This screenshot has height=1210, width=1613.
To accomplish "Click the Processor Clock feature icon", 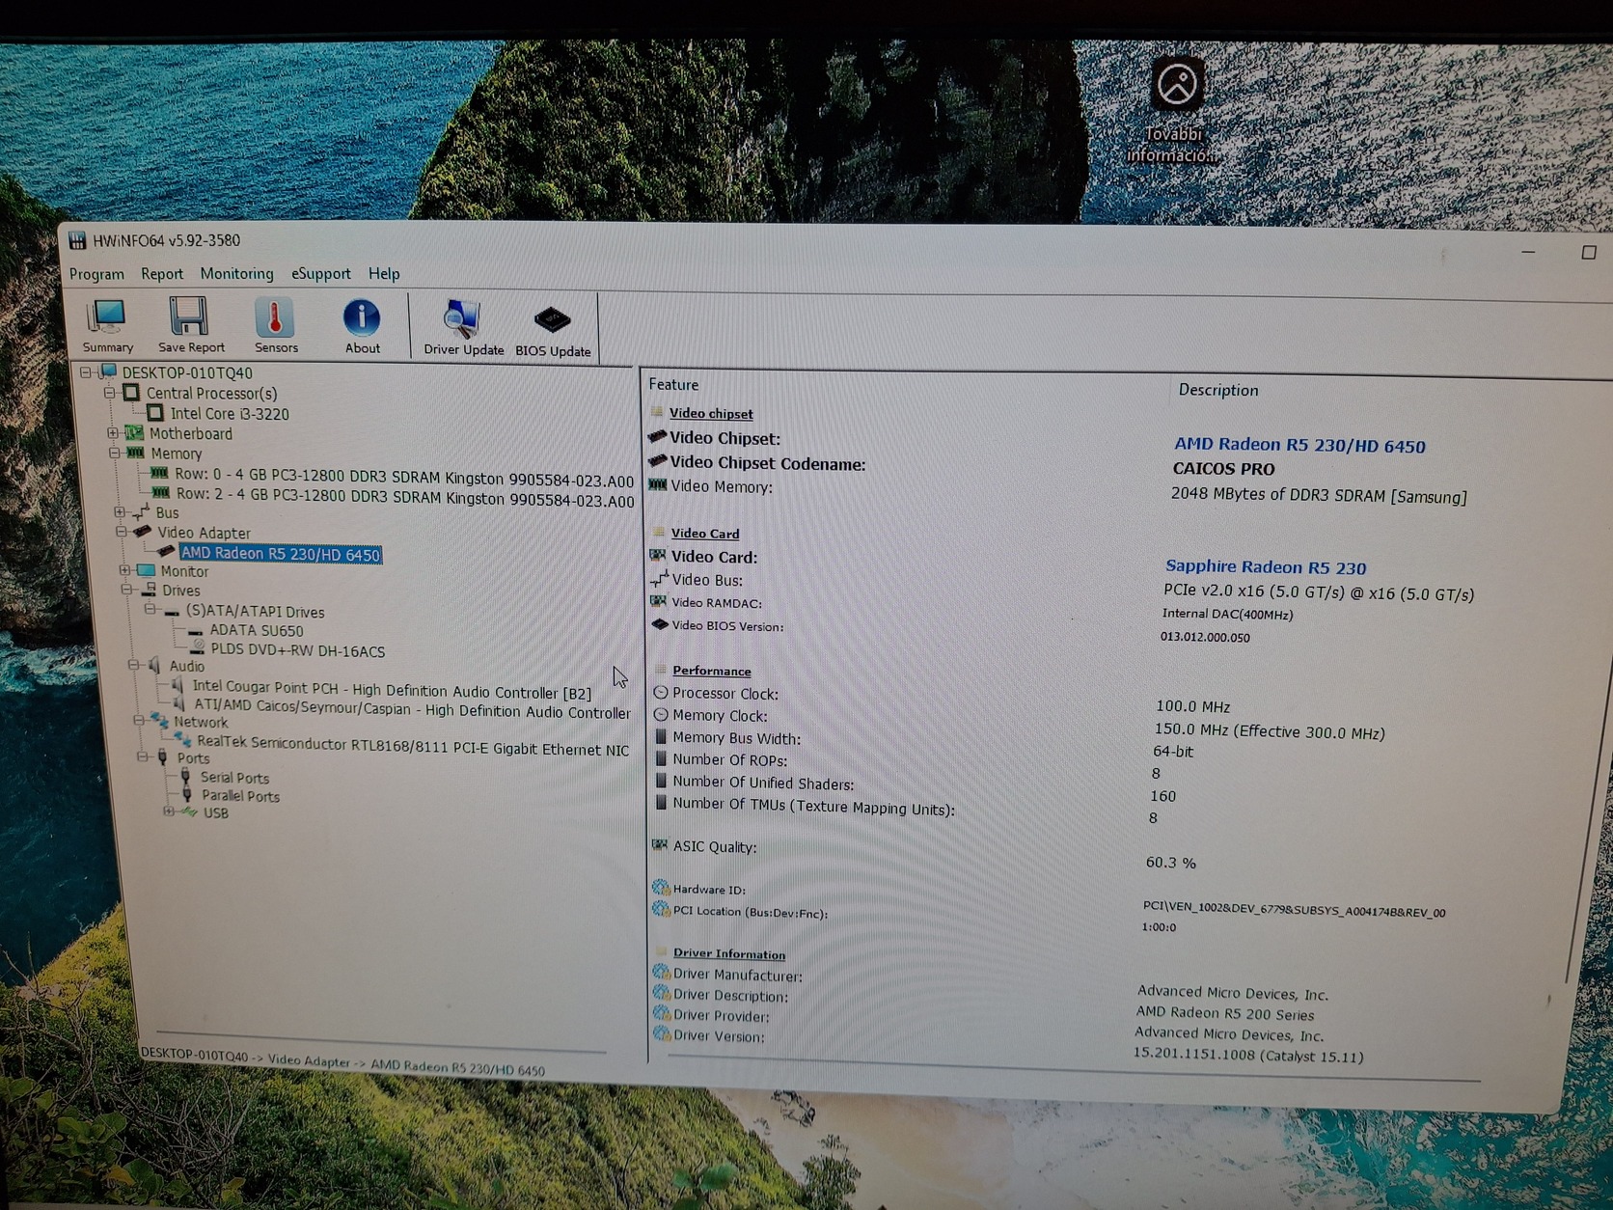I will coord(661,693).
